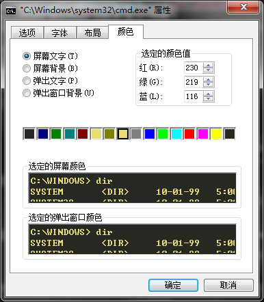
Task: Pick the selected pale yellow swatch with border
Action: [123, 134]
